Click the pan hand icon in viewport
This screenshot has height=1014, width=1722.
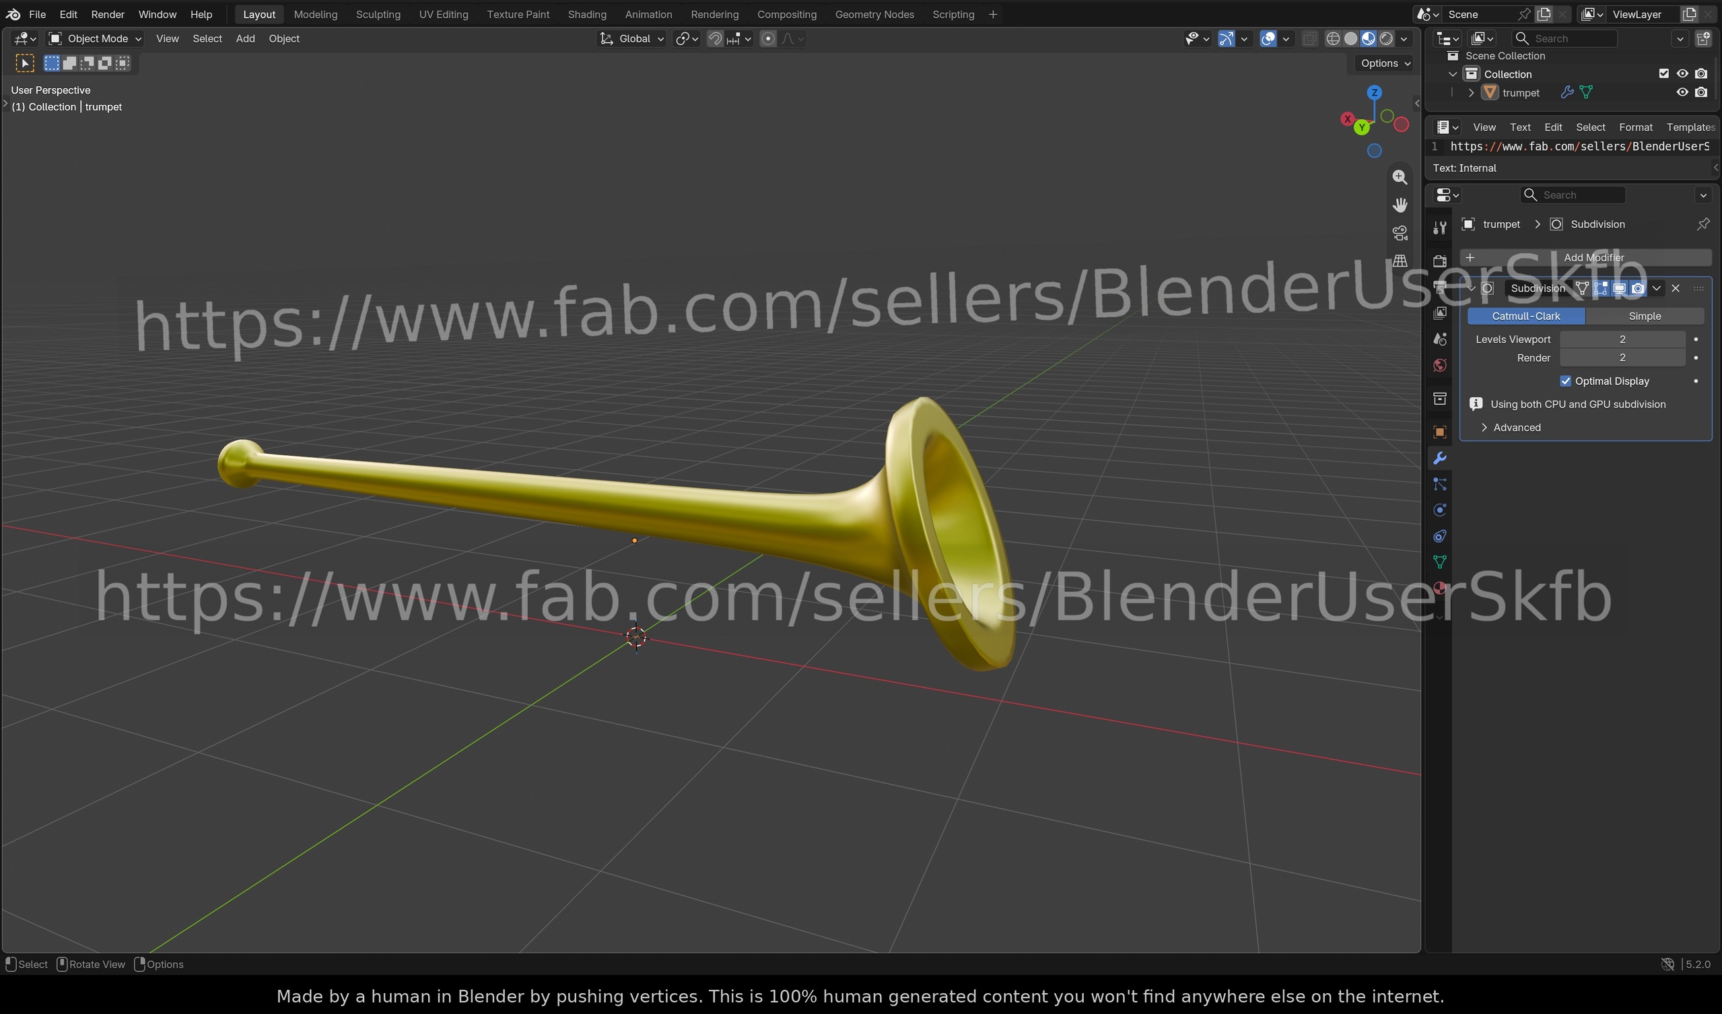[1400, 205]
